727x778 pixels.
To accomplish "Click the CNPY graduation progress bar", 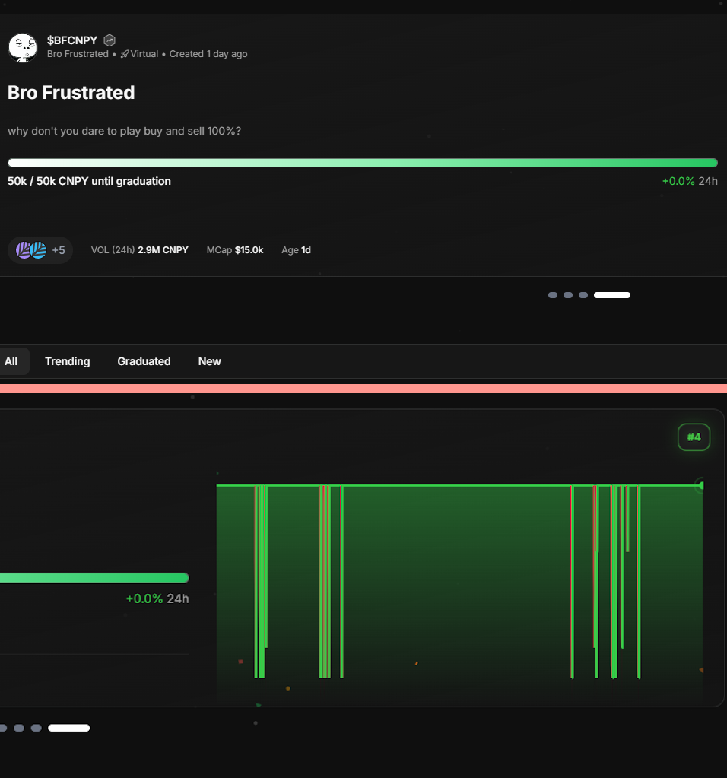I will (362, 163).
